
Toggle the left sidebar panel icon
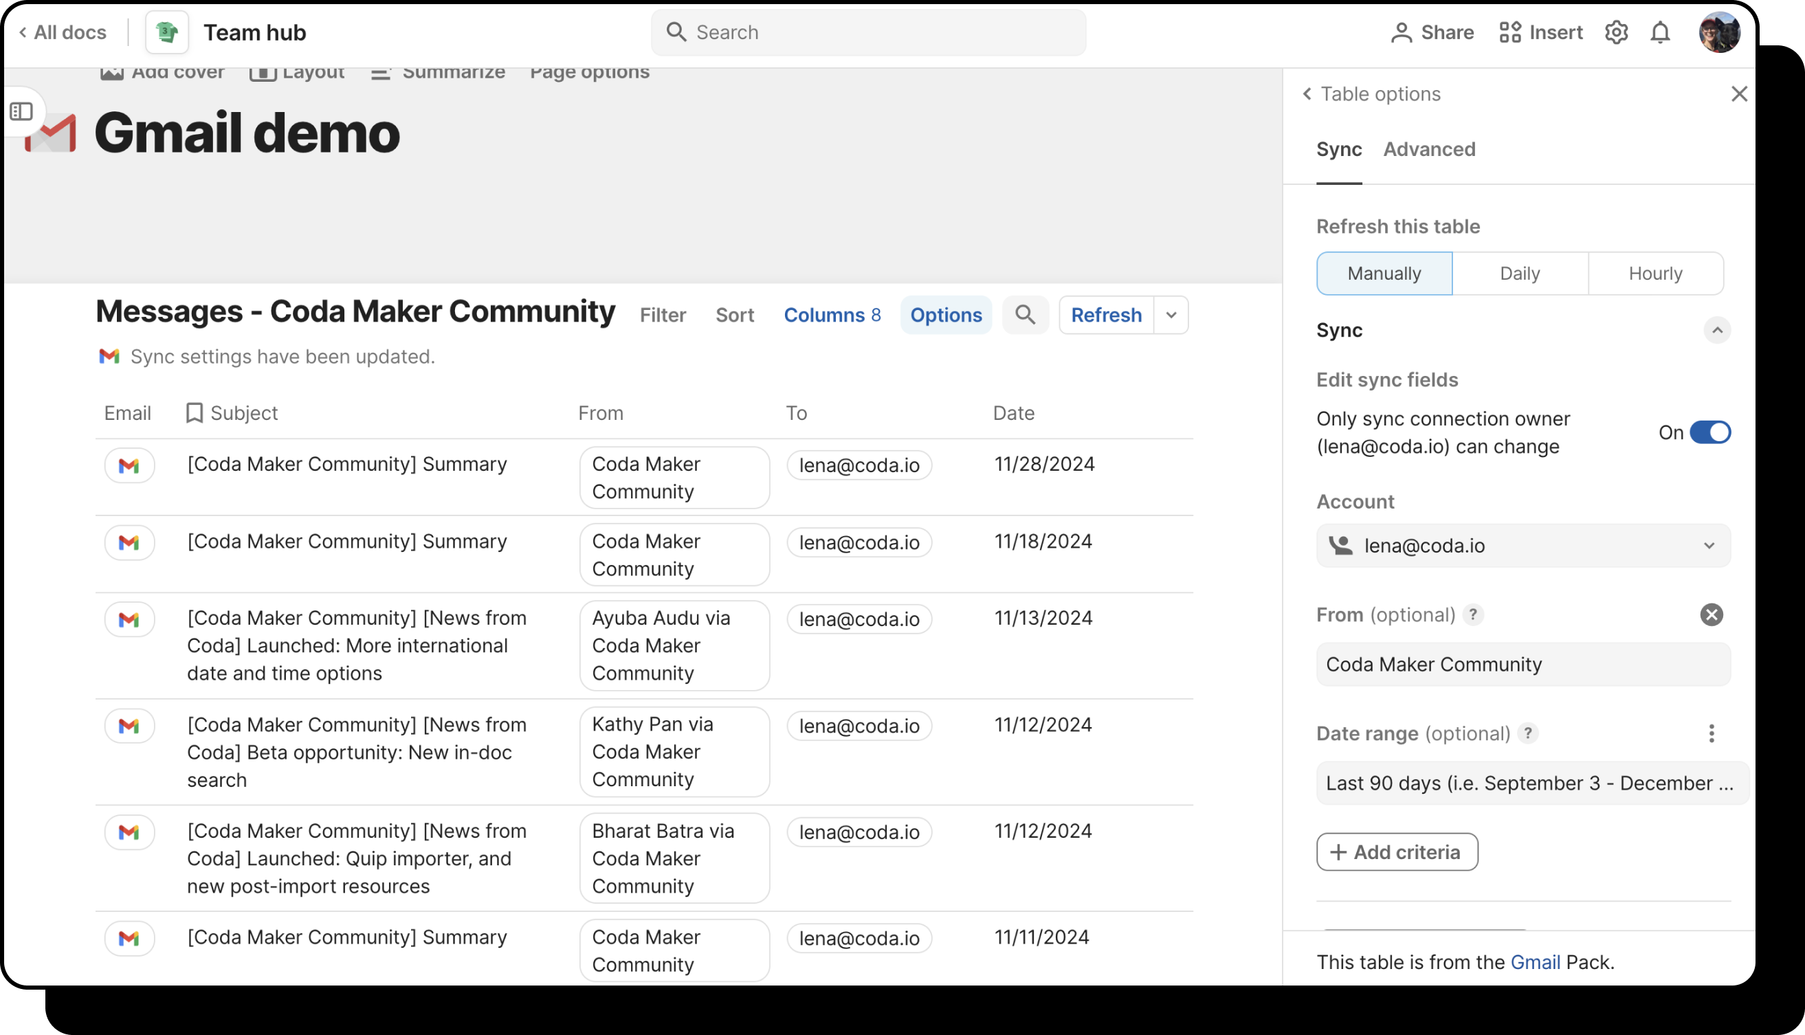pyautogui.click(x=21, y=111)
